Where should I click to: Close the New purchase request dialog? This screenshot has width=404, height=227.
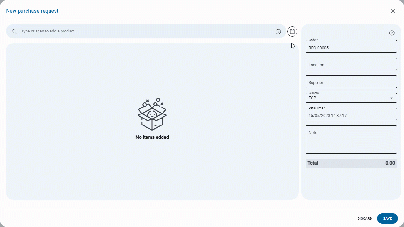tap(393, 11)
